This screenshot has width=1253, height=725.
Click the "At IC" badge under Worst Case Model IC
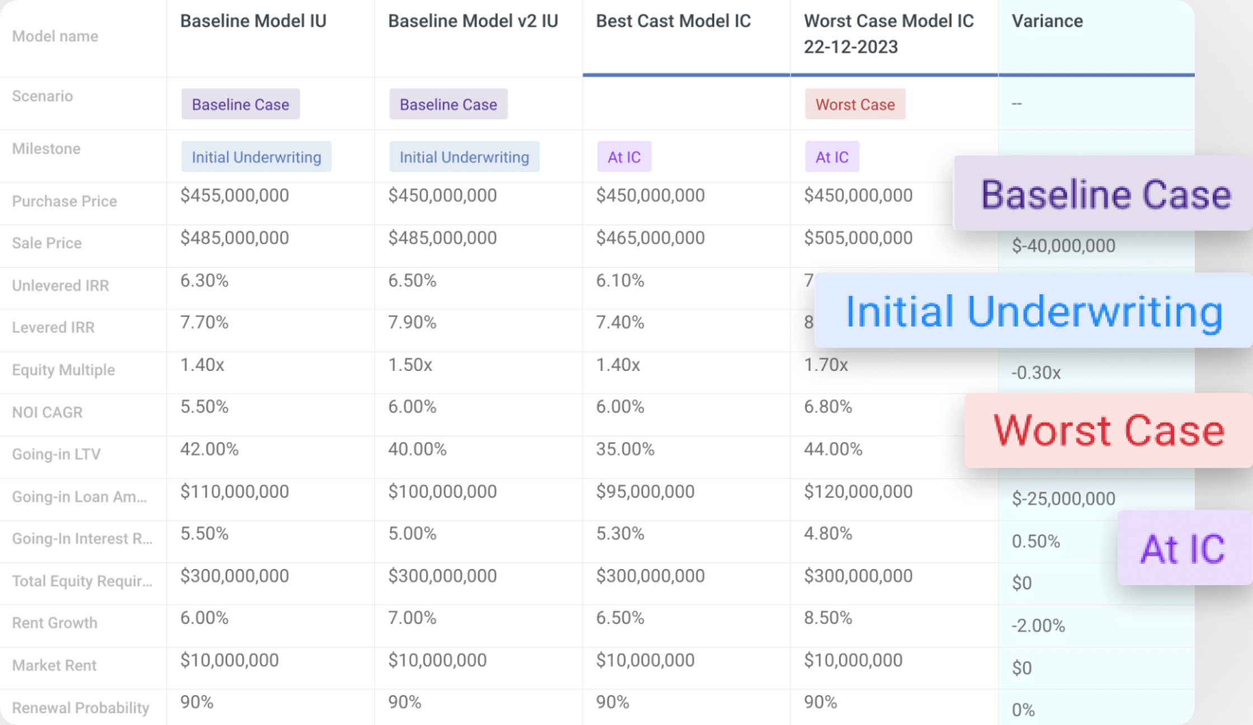[832, 157]
